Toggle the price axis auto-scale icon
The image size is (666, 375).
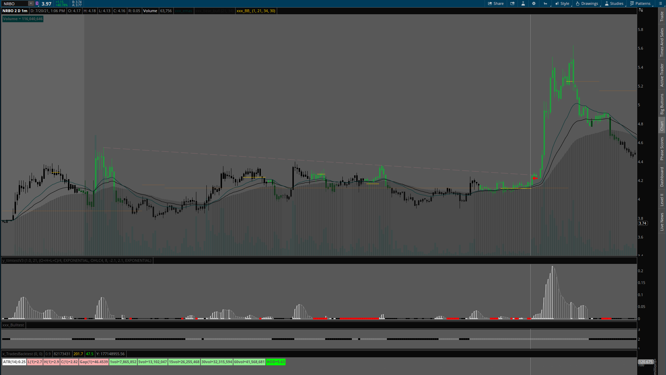pyautogui.click(x=641, y=10)
